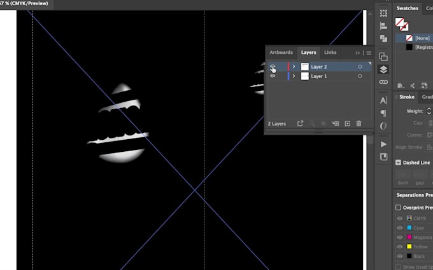
Task: Click Collect for Export icon in Layers panel
Action: [300, 123]
